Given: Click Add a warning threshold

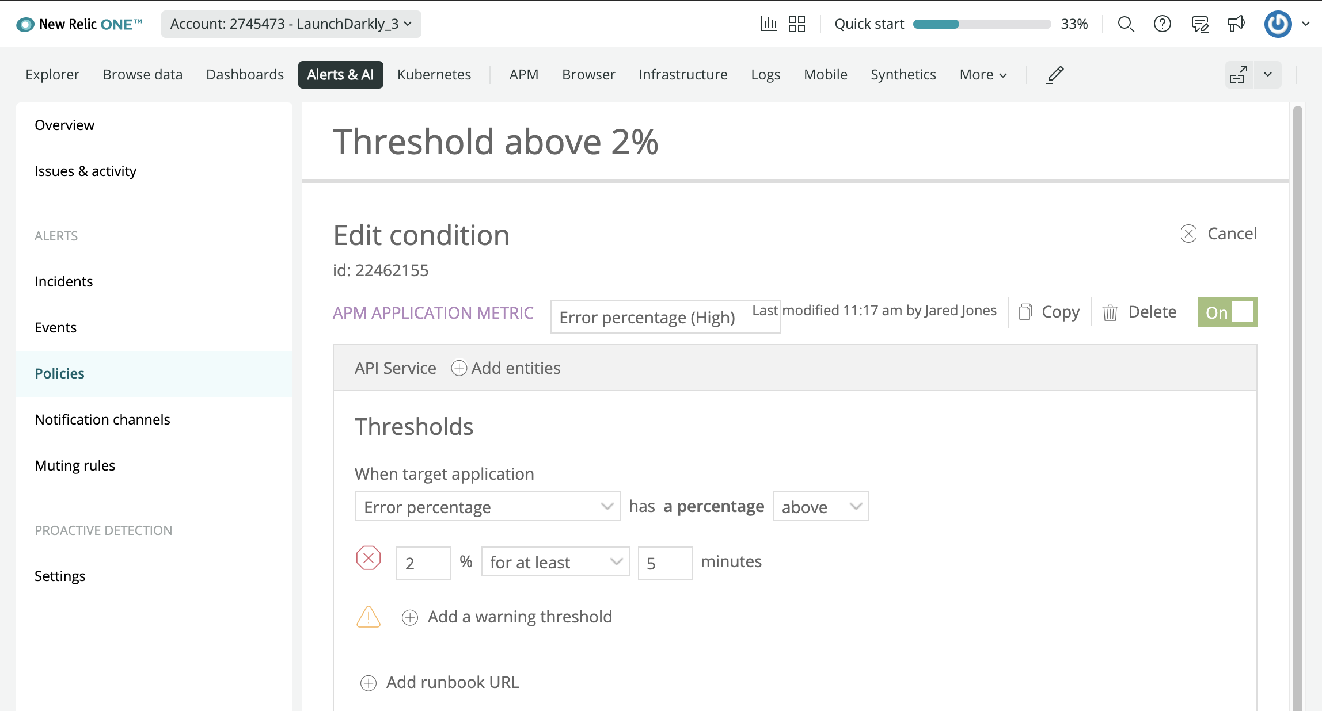Looking at the screenshot, I should coord(519,616).
